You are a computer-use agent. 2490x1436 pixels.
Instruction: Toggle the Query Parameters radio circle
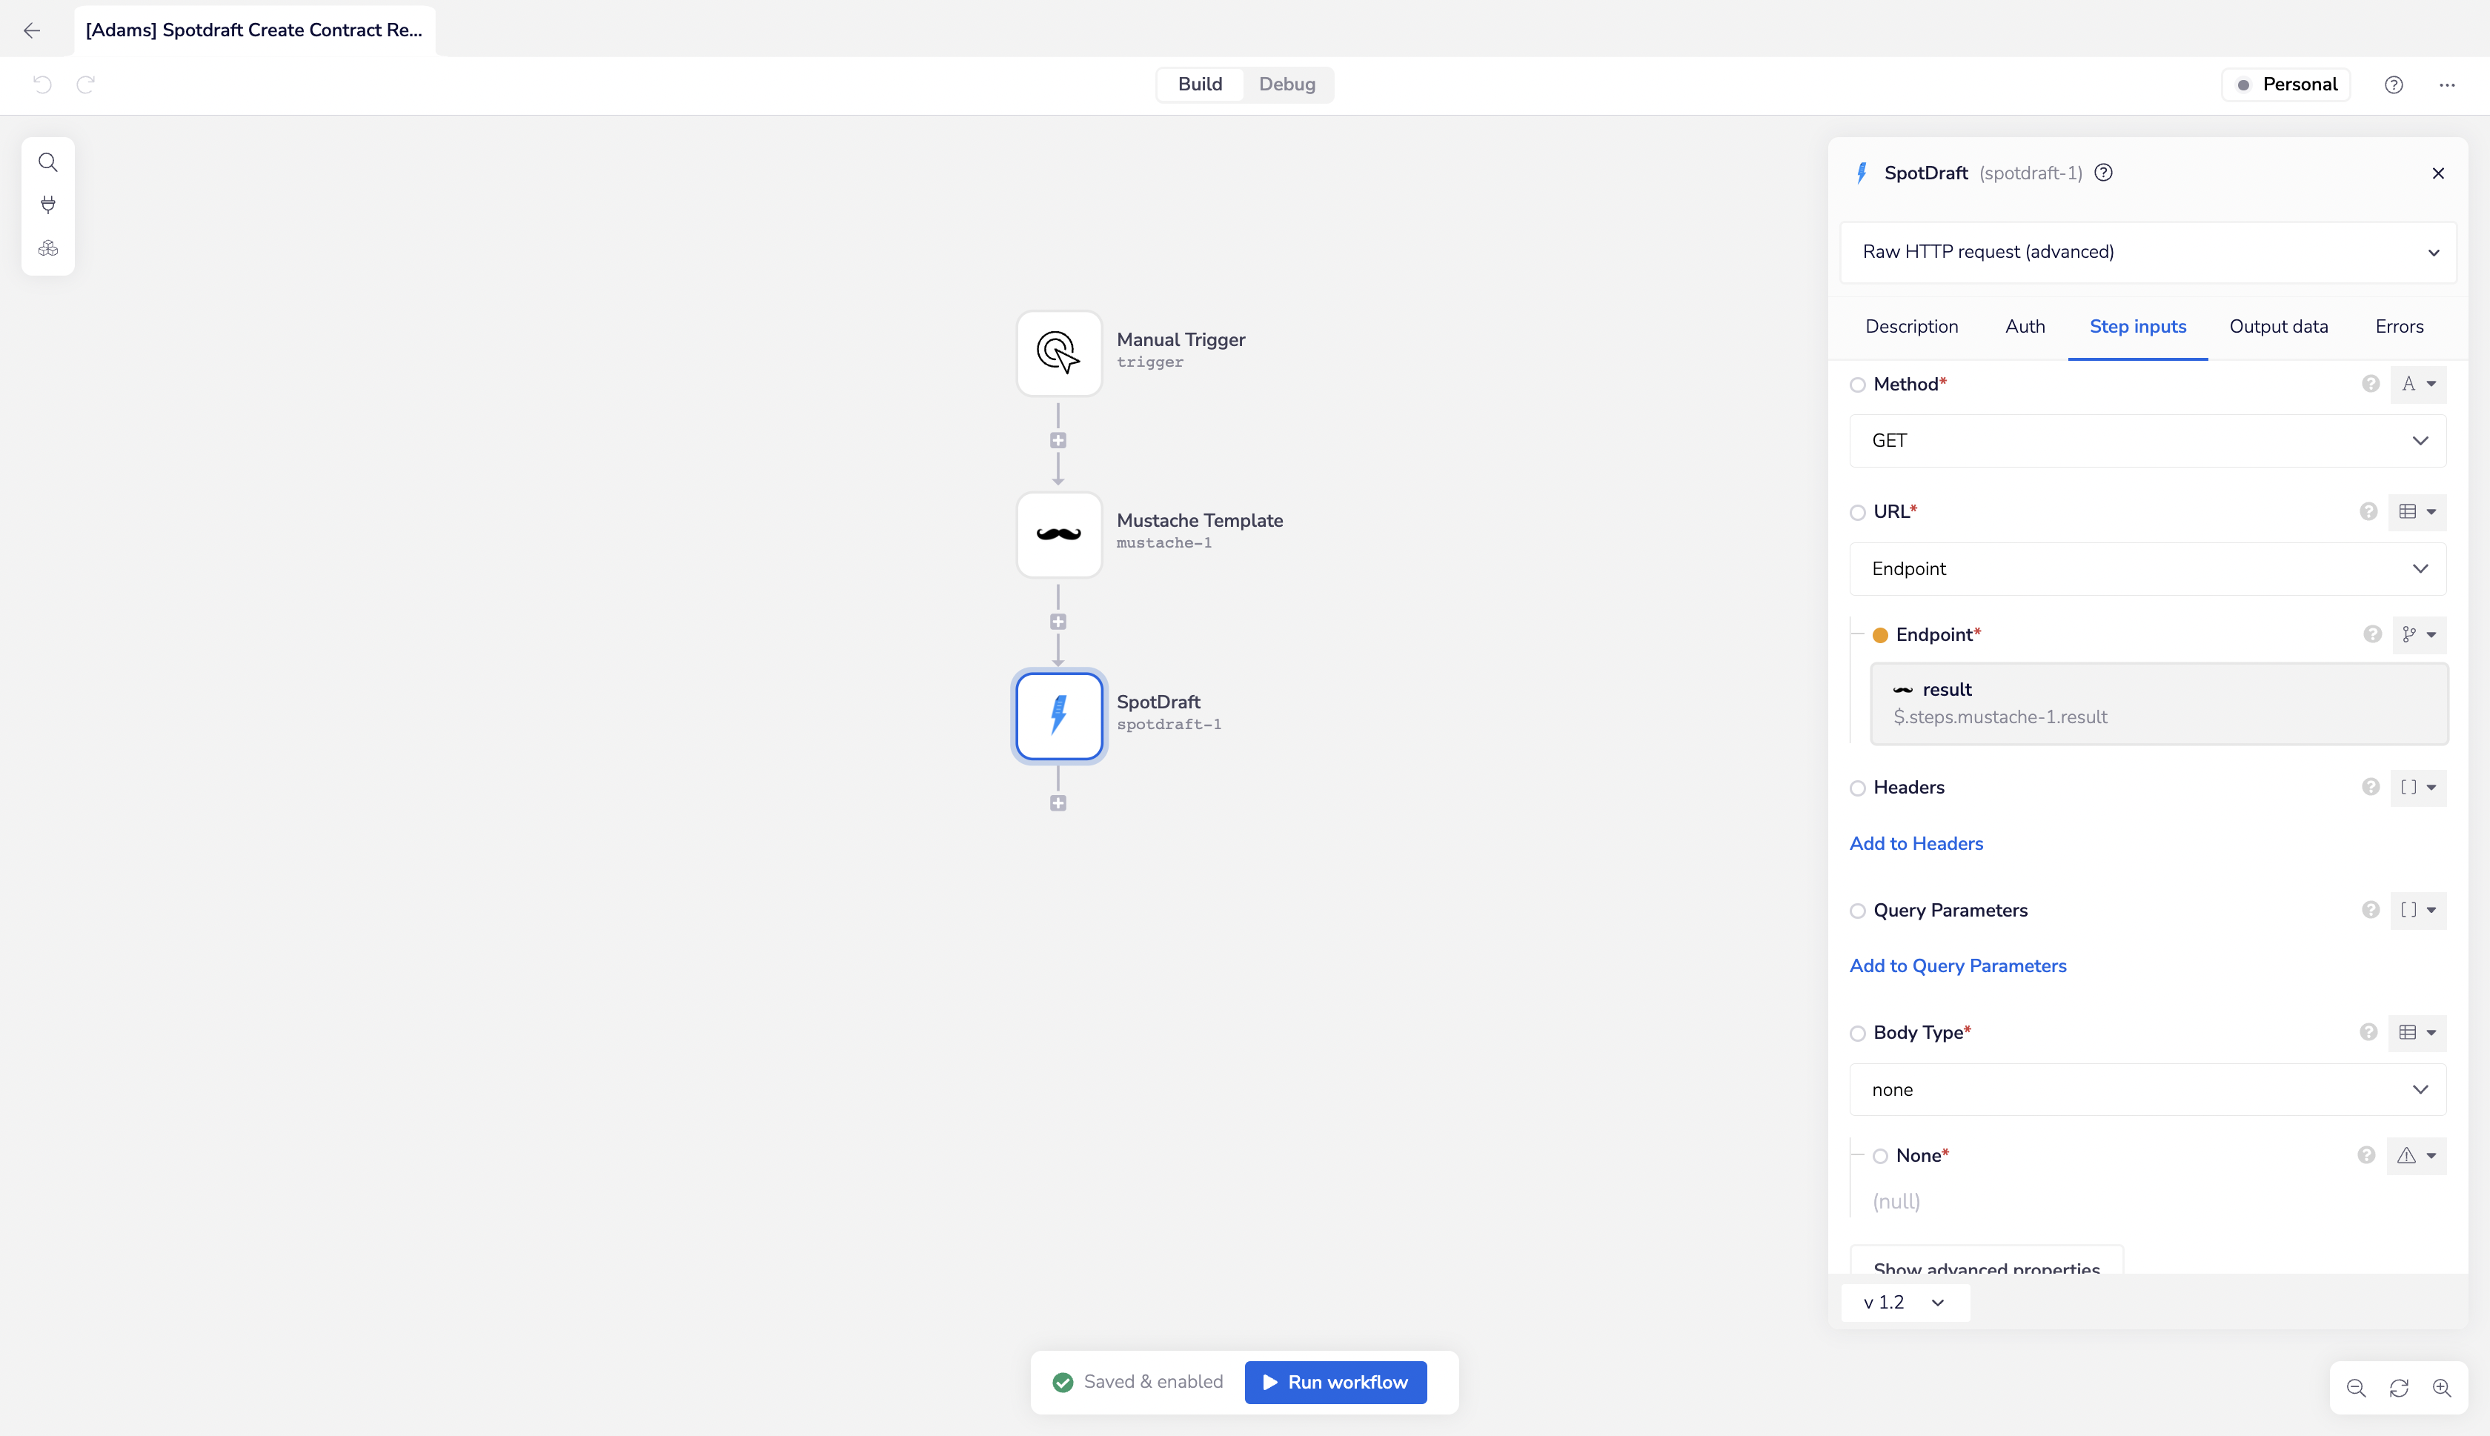pyautogui.click(x=1858, y=911)
